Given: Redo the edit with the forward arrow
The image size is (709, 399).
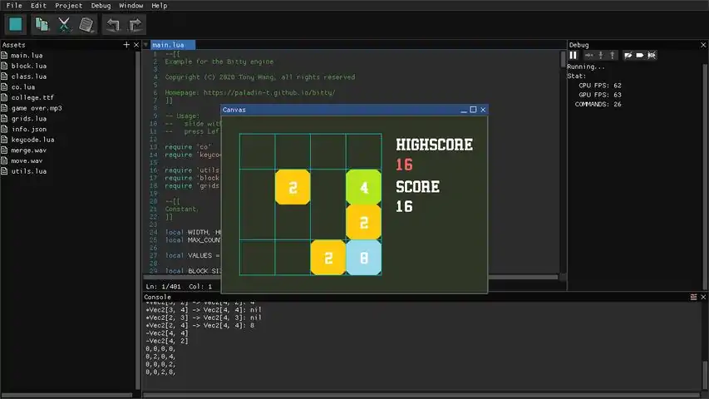Looking at the screenshot, I should 135,24.
